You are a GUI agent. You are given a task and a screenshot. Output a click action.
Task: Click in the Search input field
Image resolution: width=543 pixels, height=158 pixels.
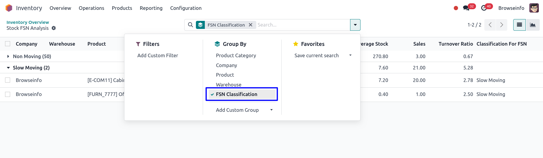(x=302, y=25)
